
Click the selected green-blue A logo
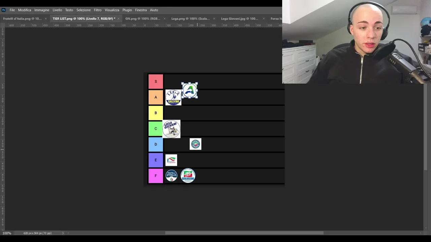[x=190, y=90]
